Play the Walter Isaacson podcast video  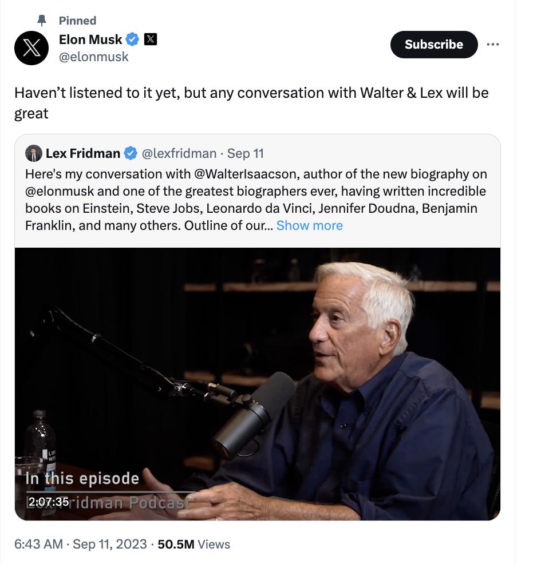pyautogui.click(x=258, y=383)
